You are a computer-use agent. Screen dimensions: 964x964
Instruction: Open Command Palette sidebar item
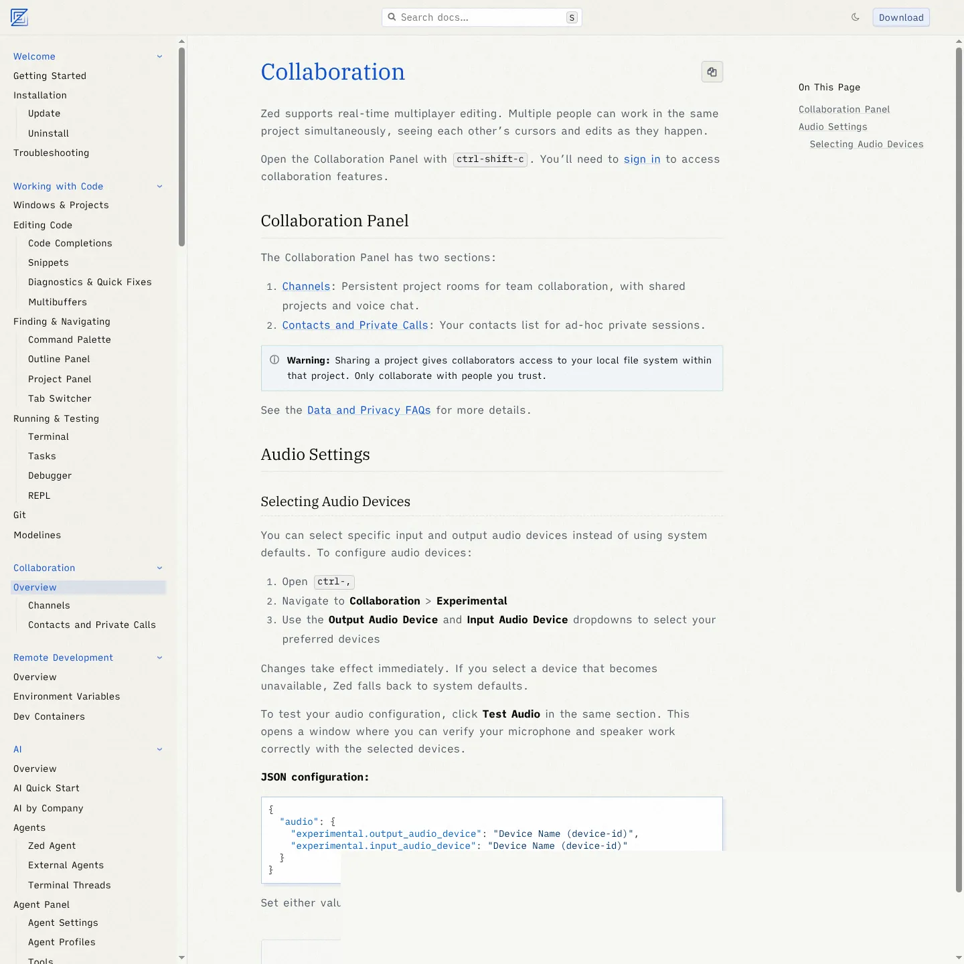[70, 339]
